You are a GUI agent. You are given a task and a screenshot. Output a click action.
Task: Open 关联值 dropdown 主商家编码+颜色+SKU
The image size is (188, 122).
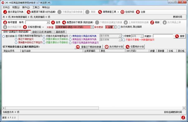(92, 27)
